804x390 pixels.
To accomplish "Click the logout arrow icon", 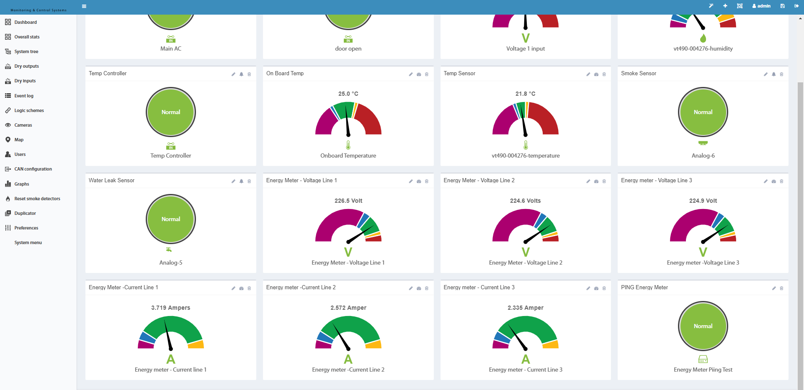I will coord(796,6).
